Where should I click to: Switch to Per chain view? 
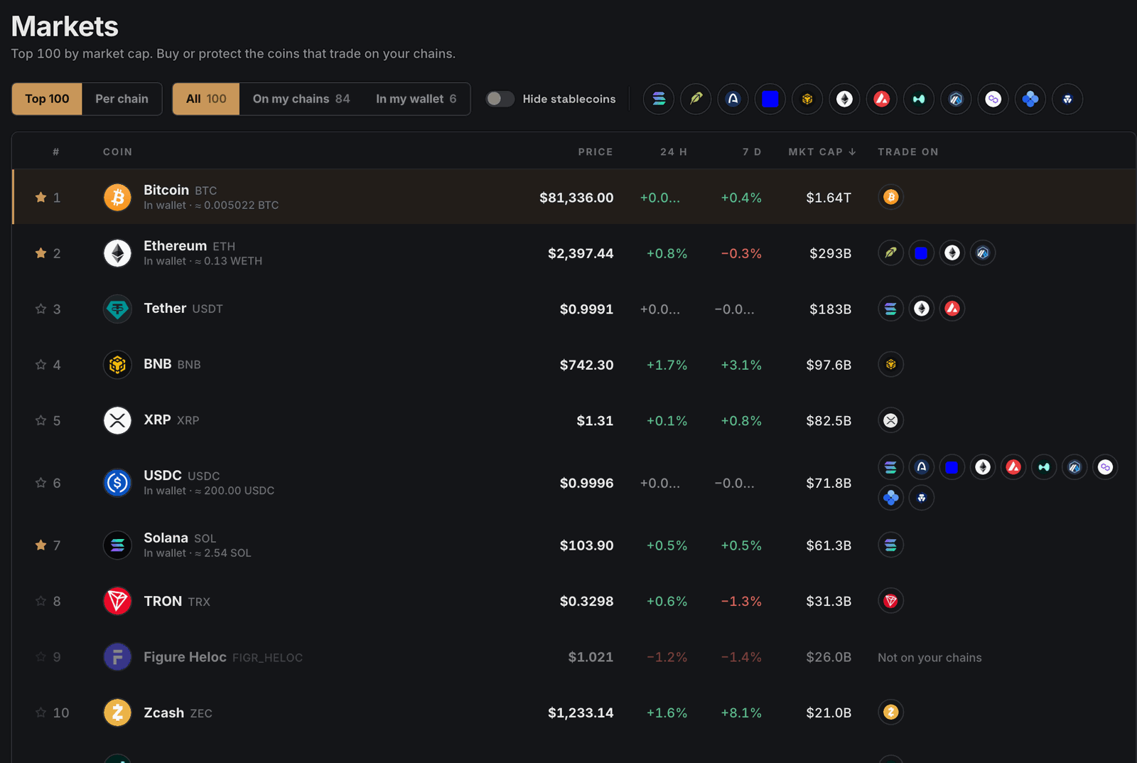coord(122,99)
